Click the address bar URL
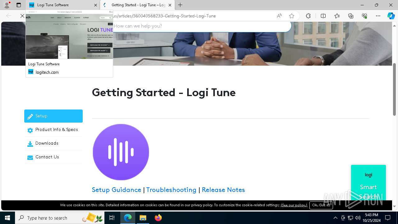Screen dimensions: 398x224 click(x=164, y=16)
